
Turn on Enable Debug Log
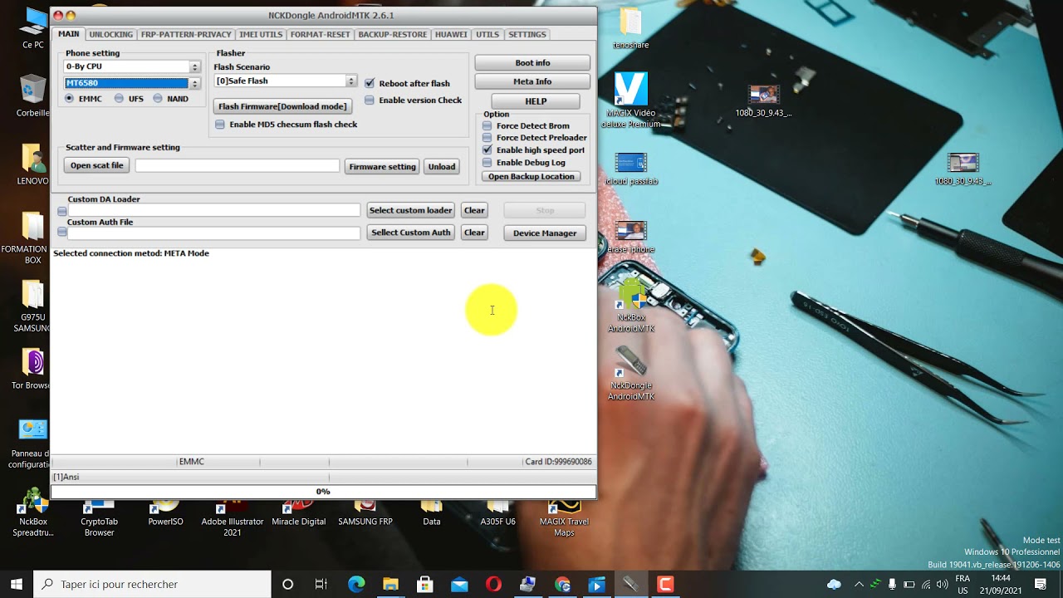[487, 163]
